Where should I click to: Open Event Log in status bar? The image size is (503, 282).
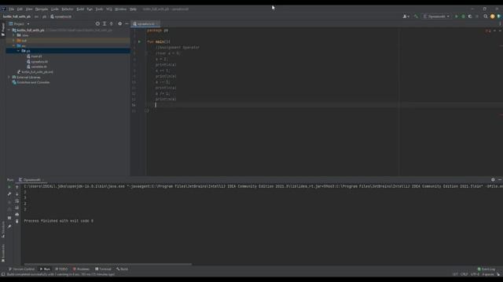tap(486, 269)
